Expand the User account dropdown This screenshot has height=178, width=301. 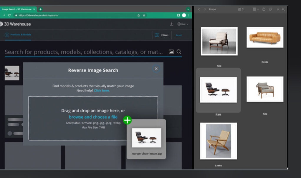(183, 24)
